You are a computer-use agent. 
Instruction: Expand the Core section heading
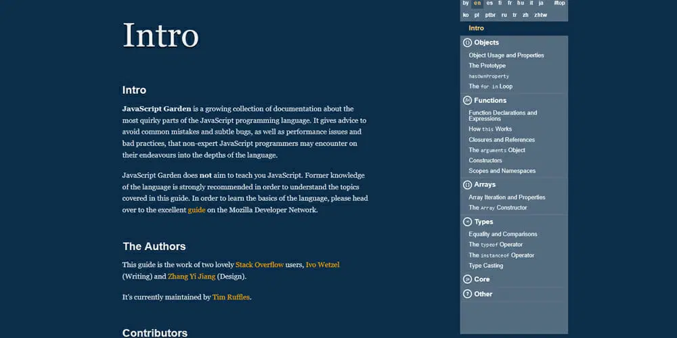point(481,279)
